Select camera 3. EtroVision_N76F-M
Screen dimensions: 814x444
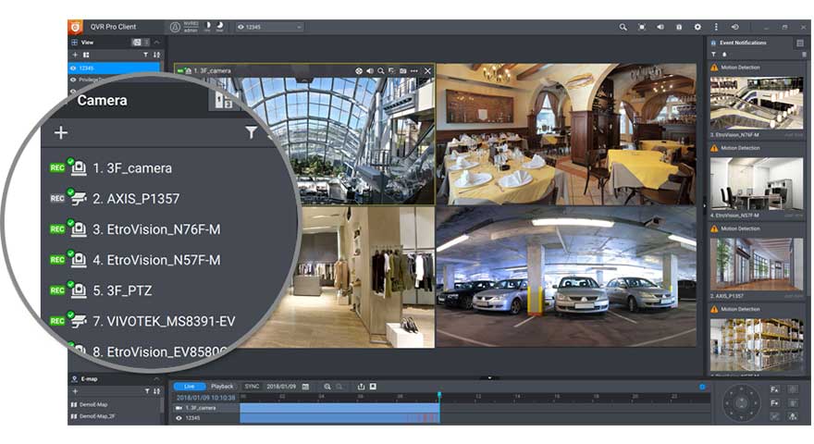click(156, 229)
